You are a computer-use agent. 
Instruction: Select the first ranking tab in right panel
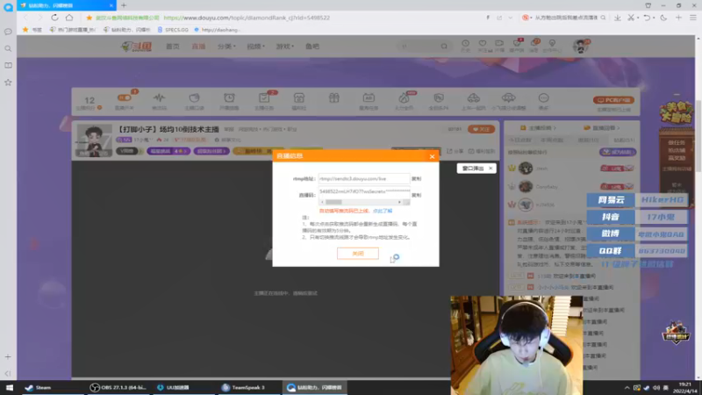pos(520,140)
